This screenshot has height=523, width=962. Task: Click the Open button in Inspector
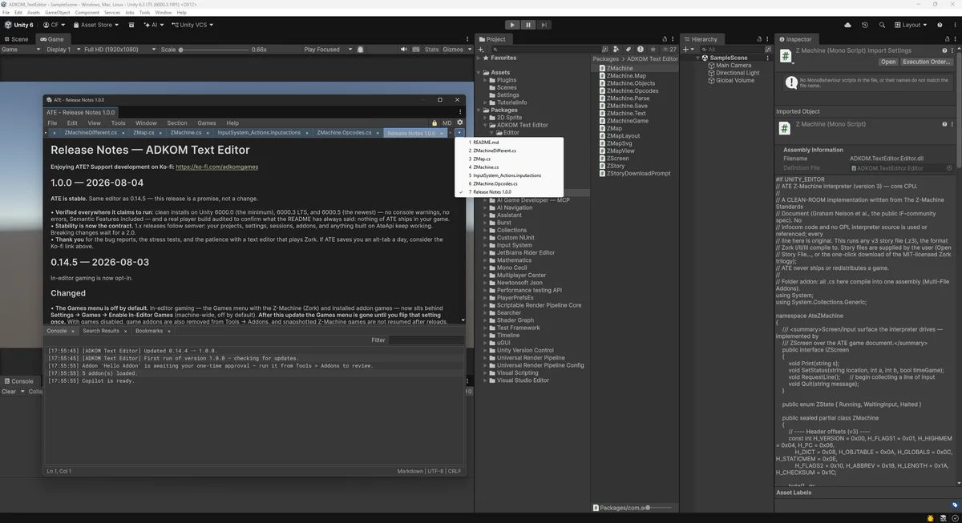click(x=888, y=62)
